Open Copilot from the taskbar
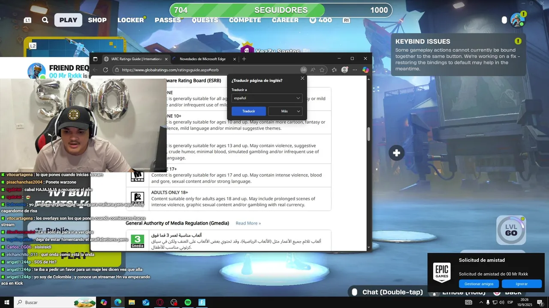The width and height of the screenshot is (549, 308). pos(103,302)
